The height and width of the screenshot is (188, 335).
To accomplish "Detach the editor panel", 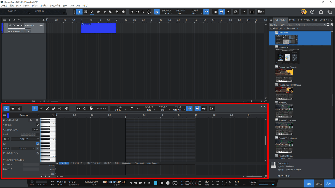I will 261,107.
